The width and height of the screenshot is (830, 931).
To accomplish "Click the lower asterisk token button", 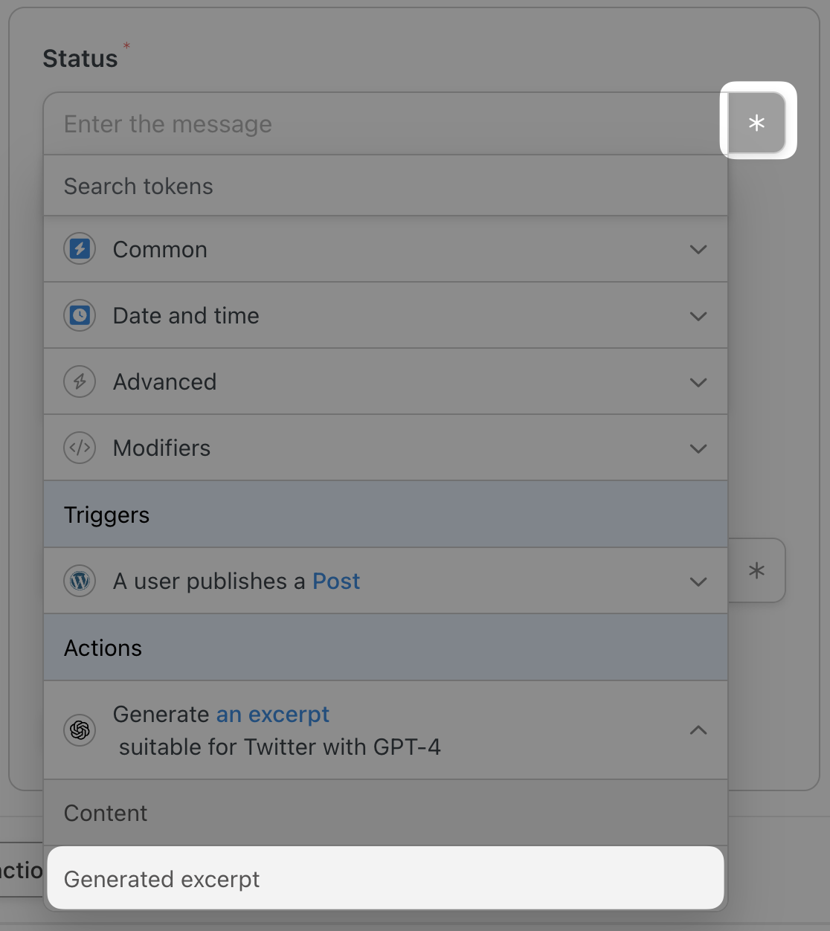I will tap(757, 570).
